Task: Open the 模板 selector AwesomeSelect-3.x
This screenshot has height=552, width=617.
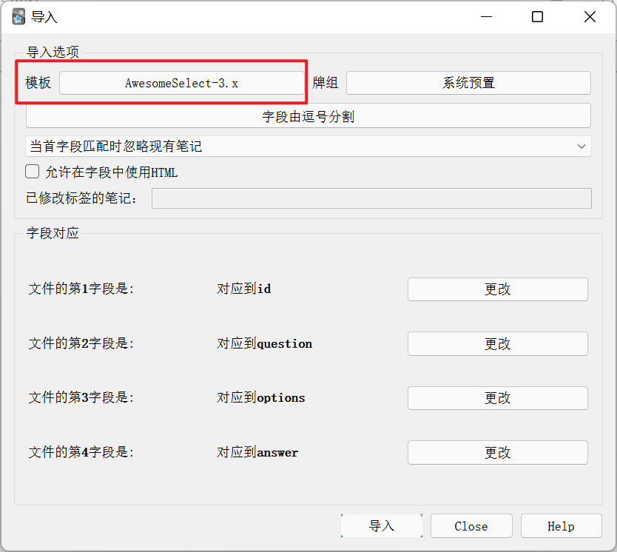Action: pos(181,83)
